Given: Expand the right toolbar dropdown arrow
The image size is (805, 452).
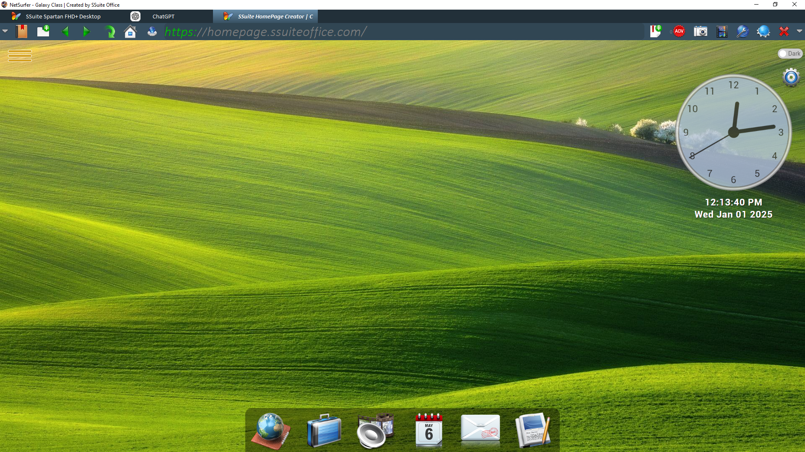Looking at the screenshot, I should coord(800,31).
